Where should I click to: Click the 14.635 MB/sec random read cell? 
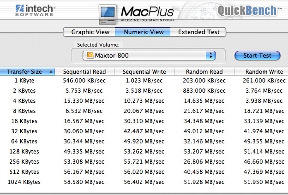(204, 100)
